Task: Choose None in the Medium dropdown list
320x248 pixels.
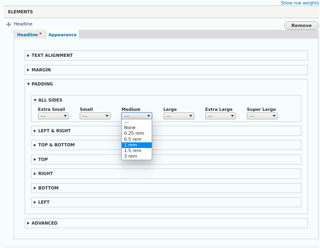Action: (x=137, y=127)
